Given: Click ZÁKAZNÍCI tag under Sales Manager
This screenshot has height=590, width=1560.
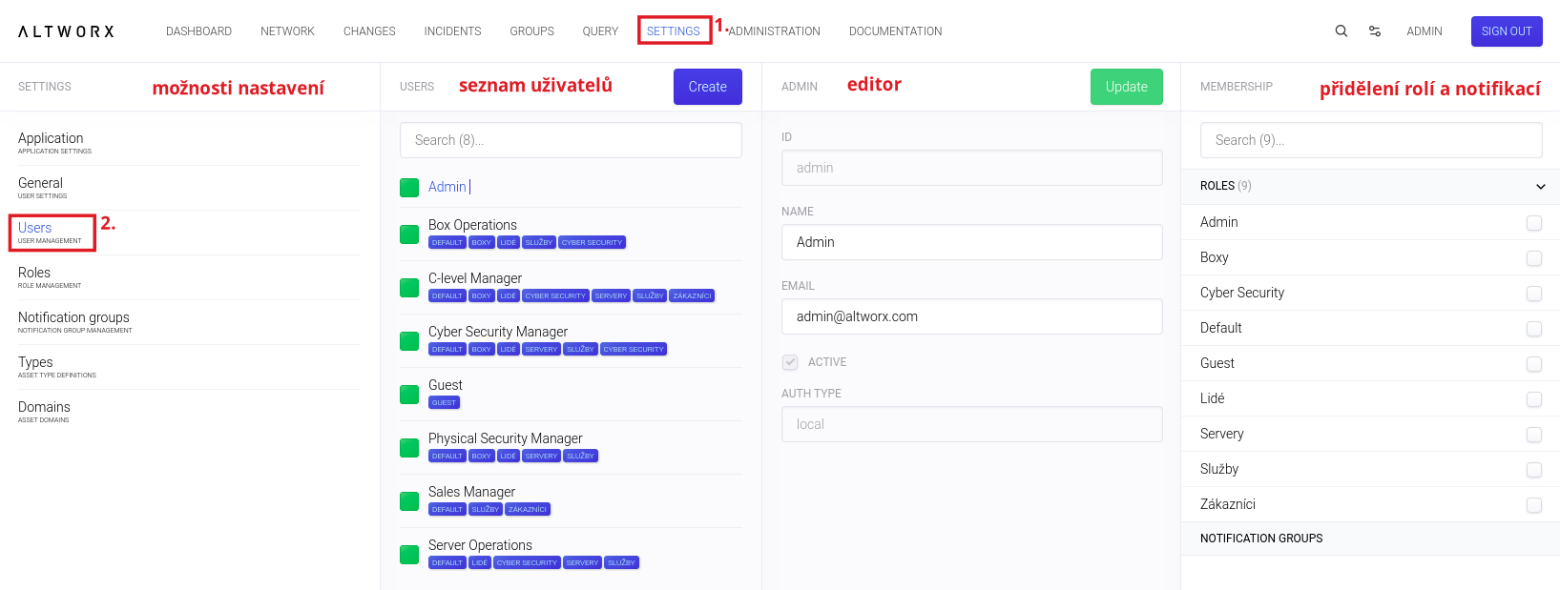Looking at the screenshot, I should click(528, 510).
